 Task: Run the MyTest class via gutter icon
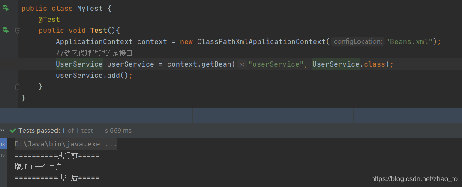click(x=6, y=8)
